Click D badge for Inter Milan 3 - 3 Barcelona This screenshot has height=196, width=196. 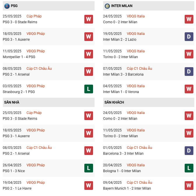click(x=189, y=72)
